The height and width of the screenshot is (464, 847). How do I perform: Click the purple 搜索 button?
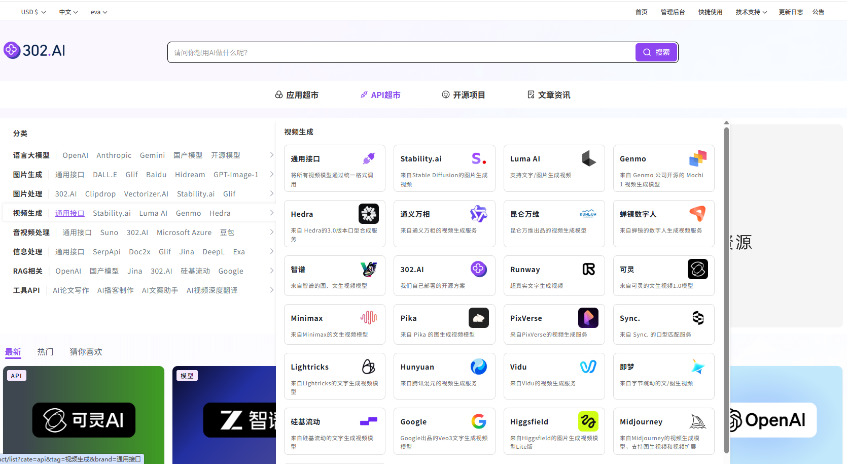click(656, 52)
